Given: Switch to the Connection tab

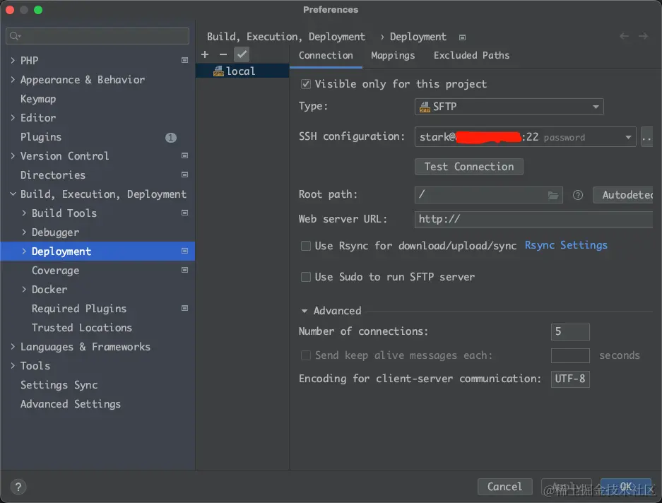Looking at the screenshot, I should click(x=326, y=55).
